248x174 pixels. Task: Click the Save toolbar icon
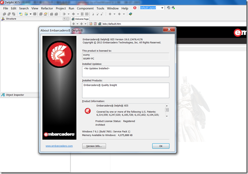tap(35, 14)
